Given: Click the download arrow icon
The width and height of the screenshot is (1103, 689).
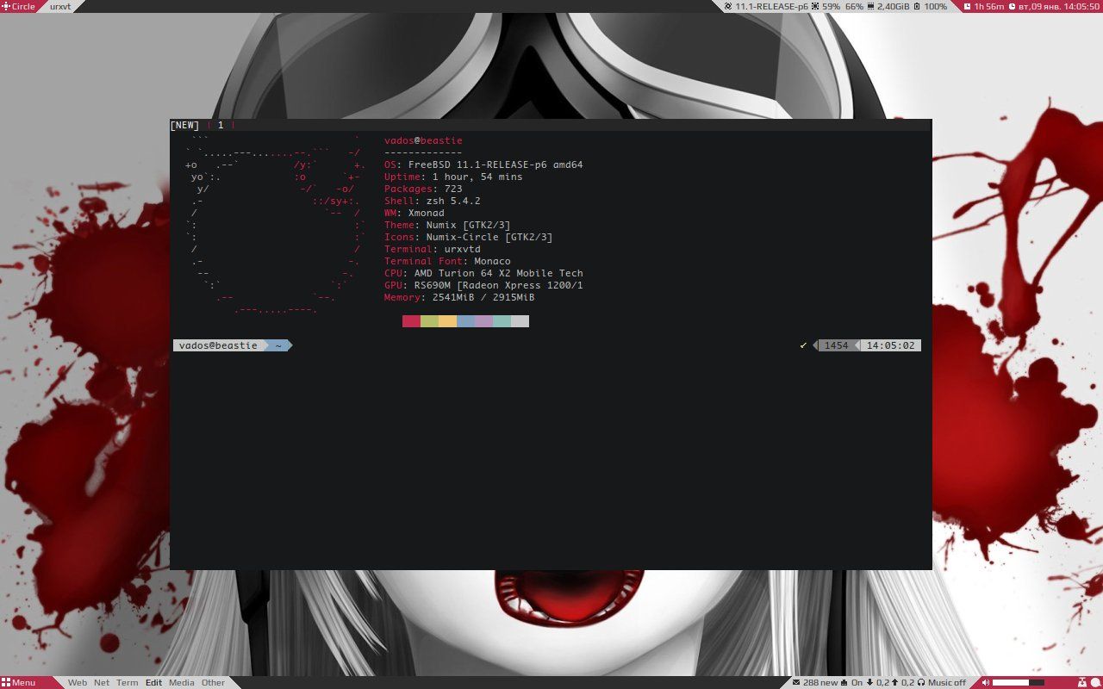Looking at the screenshot, I should point(869,682).
